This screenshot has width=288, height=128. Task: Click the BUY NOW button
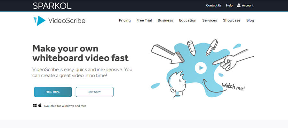click(x=95, y=92)
